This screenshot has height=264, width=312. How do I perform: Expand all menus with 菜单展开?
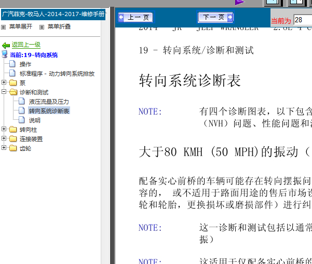pyautogui.click(x=21, y=26)
